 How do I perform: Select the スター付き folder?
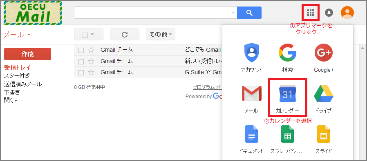click(x=17, y=75)
